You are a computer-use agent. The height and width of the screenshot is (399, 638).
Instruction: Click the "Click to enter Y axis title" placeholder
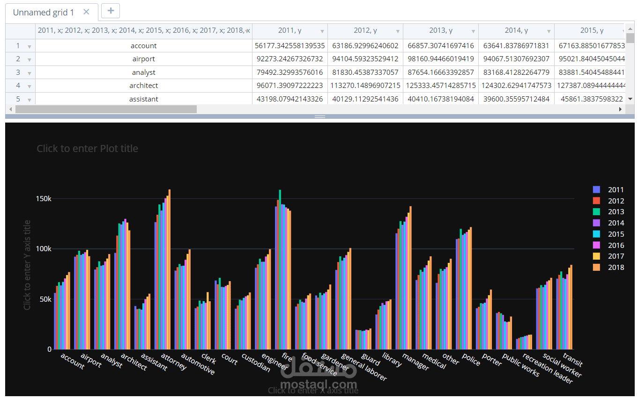(x=27, y=265)
